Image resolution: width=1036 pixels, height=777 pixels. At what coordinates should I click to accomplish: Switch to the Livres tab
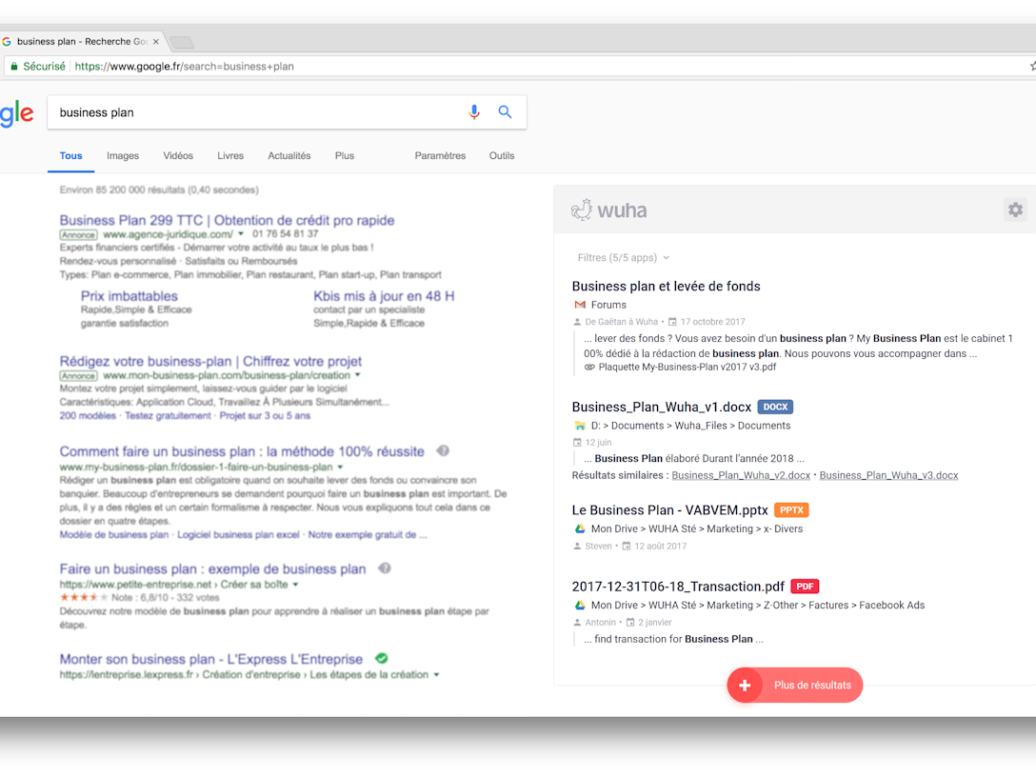click(230, 156)
